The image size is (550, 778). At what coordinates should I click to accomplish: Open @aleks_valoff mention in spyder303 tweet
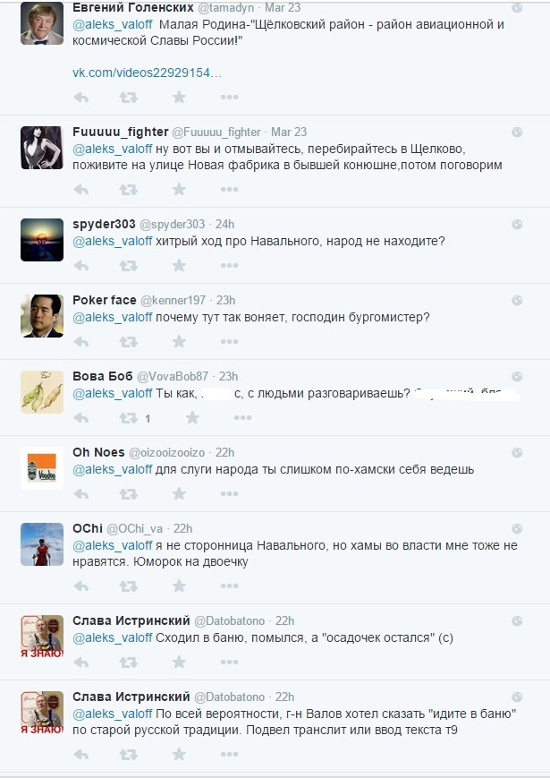pos(113,242)
